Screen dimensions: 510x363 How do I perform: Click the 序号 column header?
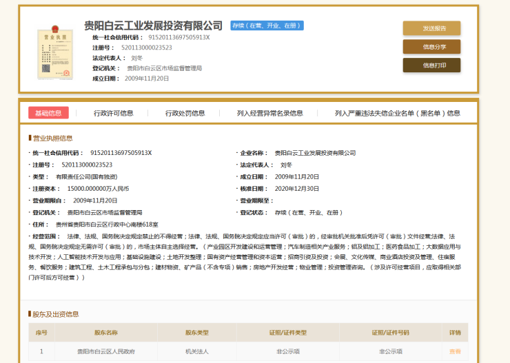41,333
